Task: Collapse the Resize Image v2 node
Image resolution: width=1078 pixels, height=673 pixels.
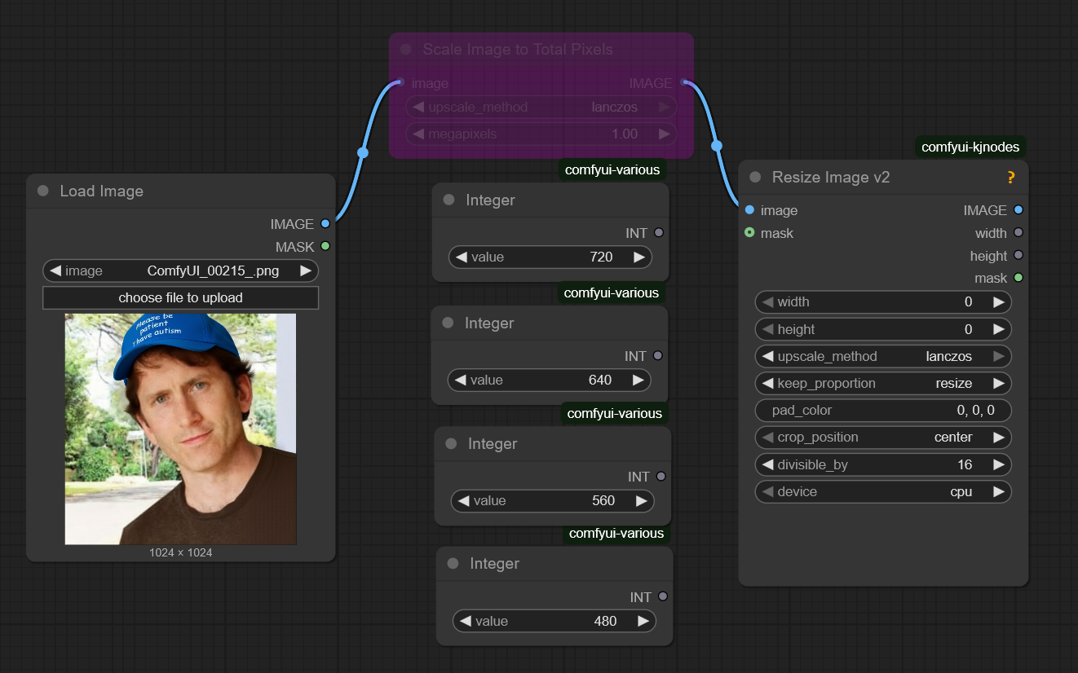Action: (x=755, y=177)
